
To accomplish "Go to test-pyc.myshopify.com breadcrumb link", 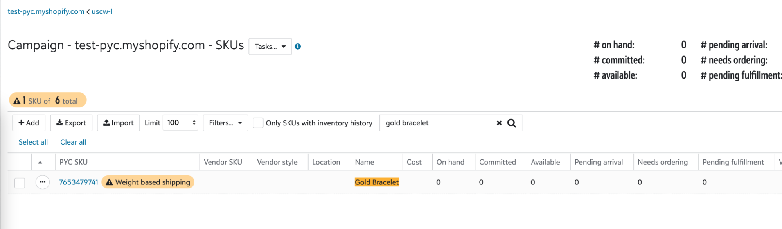I will (46, 11).
